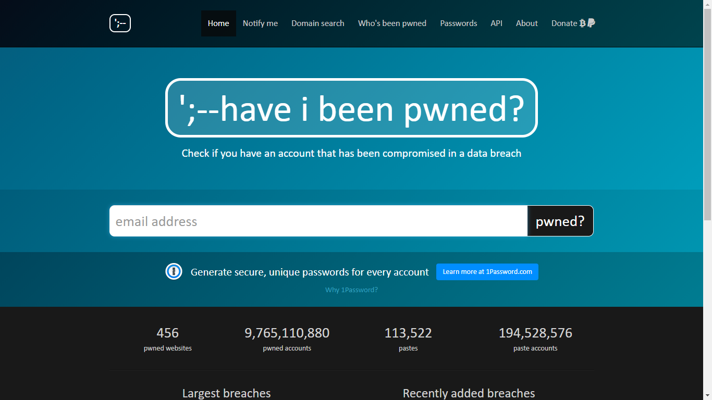
Task: Open the API documentation page
Action: coord(496,23)
